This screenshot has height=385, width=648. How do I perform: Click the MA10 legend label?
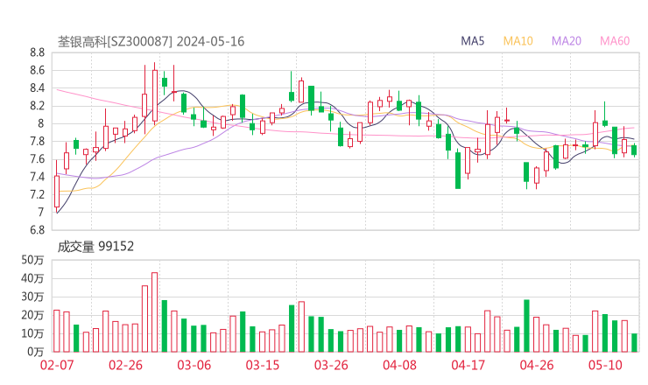tap(518, 41)
